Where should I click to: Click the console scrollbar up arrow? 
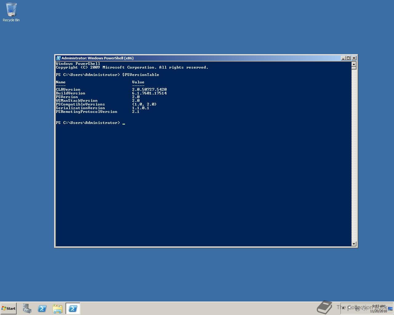click(354, 64)
